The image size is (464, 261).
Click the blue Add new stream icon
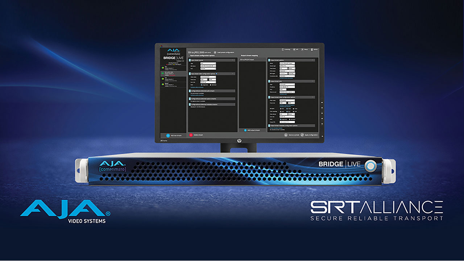pos(168,136)
